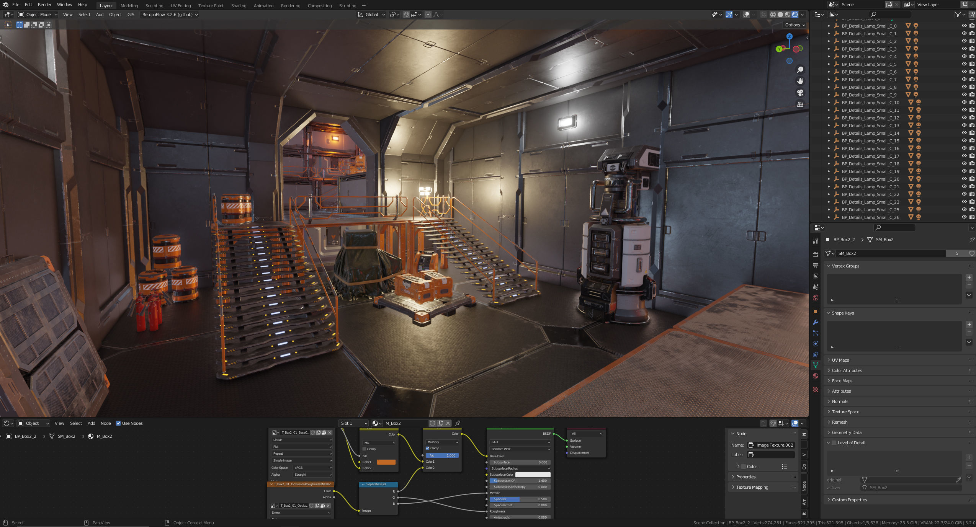Open the View Layer properties tab

(x=816, y=276)
